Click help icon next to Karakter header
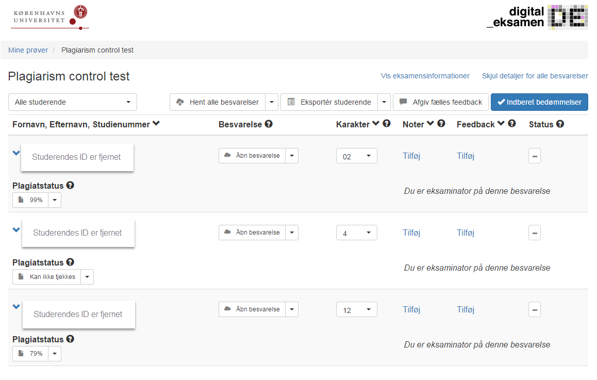This screenshot has width=597, height=380. pyautogui.click(x=387, y=124)
